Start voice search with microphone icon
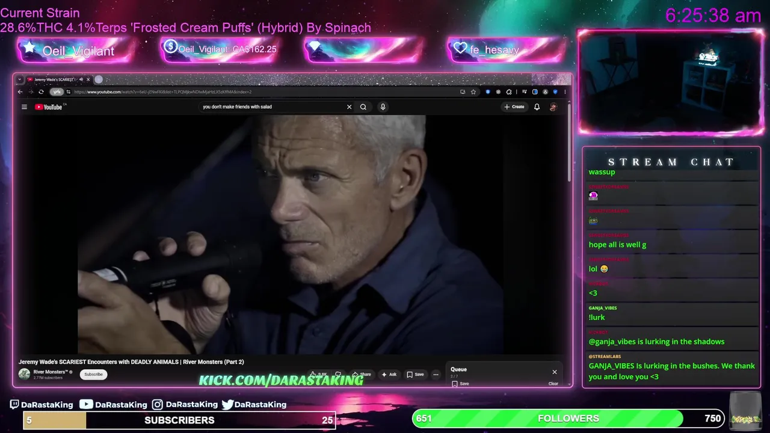Viewport: 770px width, 433px height. [x=383, y=107]
